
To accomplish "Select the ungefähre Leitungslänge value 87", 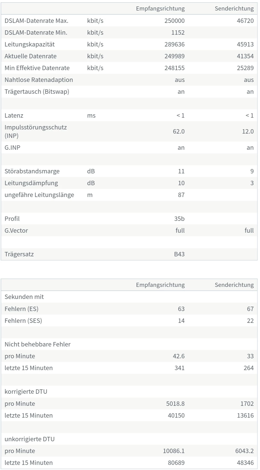I will click(x=181, y=195).
